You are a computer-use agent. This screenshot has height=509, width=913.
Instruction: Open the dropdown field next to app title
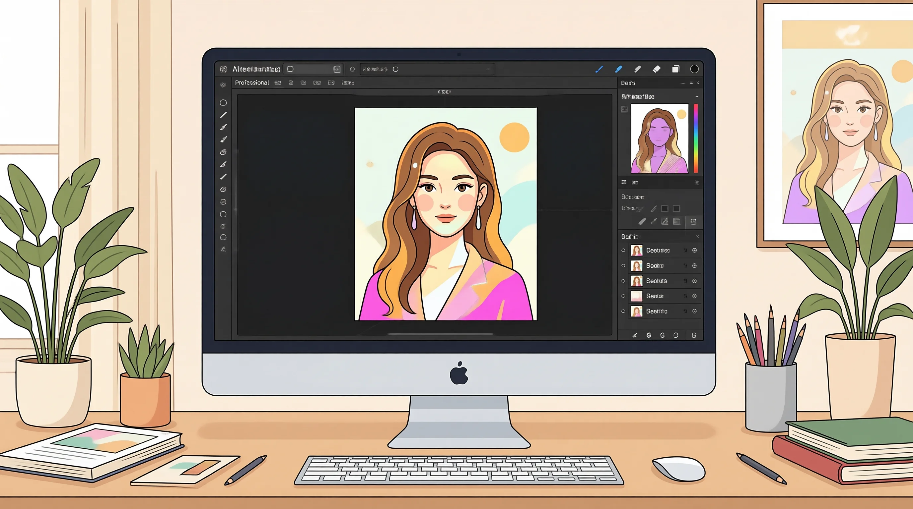click(313, 69)
